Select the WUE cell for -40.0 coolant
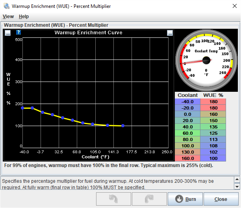 pos(213,102)
